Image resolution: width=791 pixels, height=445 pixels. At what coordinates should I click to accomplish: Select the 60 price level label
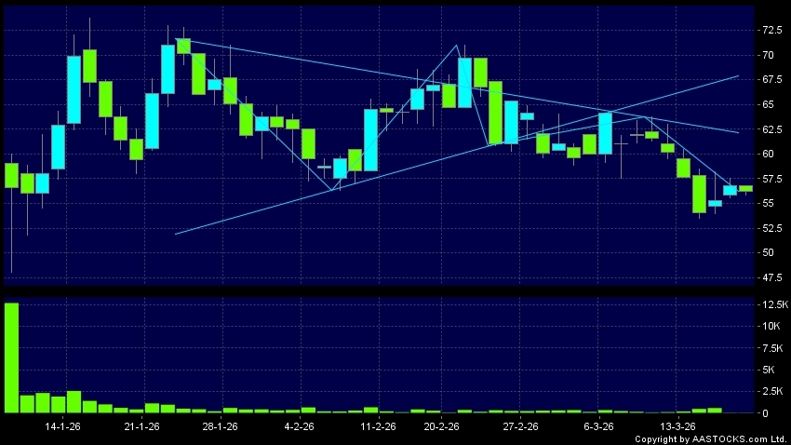[768, 154]
